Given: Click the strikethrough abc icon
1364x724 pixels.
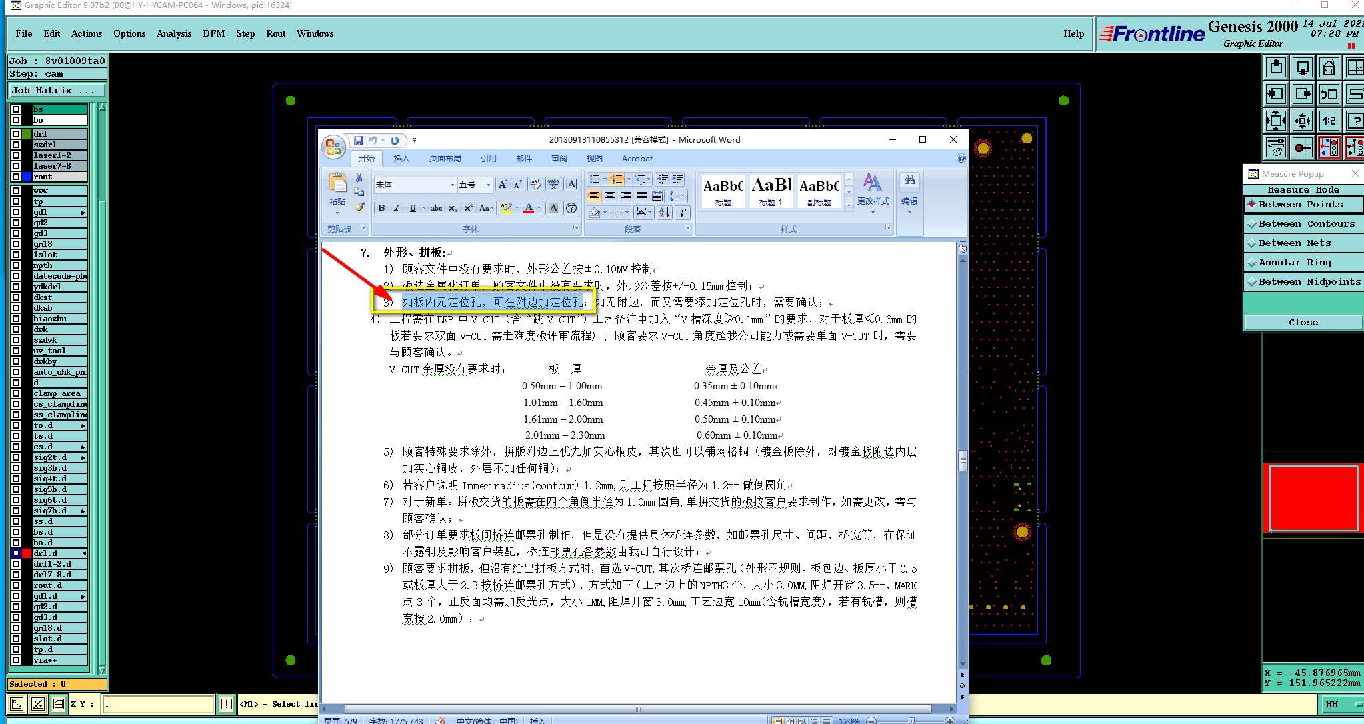Looking at the screenshot, I should pos(436,208).
